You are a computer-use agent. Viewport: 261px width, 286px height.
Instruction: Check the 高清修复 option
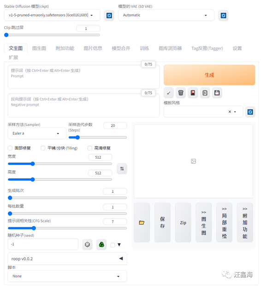coord(90,148)
